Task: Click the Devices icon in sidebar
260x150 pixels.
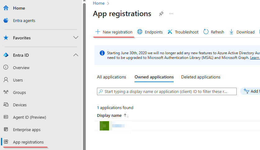Action: (6, 105)
